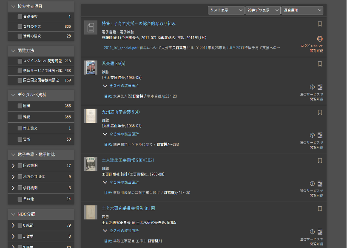Bookmark the 土と水研究委員会報告 第1回 result
This screenshot has height=248, width=347.
click(x=320, y=209)
